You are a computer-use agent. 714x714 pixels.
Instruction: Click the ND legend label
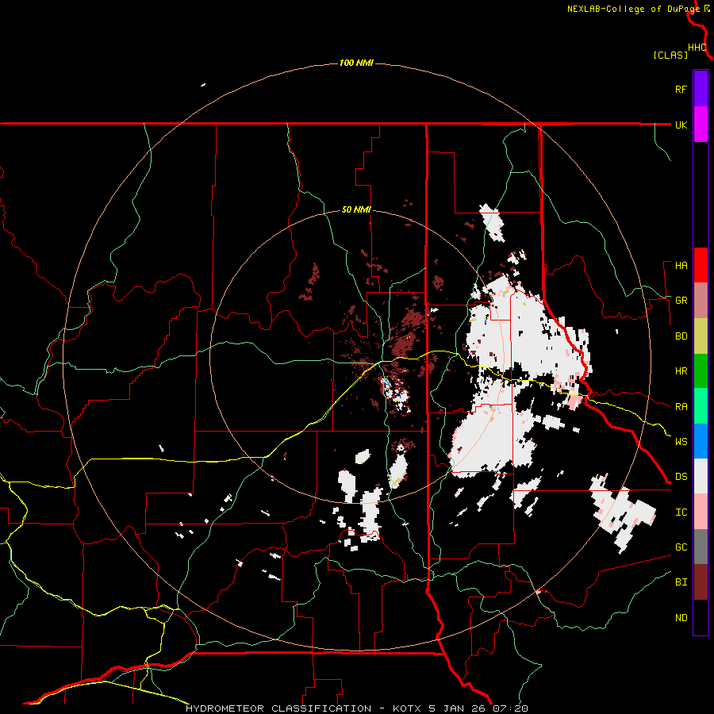click(681, 618)
